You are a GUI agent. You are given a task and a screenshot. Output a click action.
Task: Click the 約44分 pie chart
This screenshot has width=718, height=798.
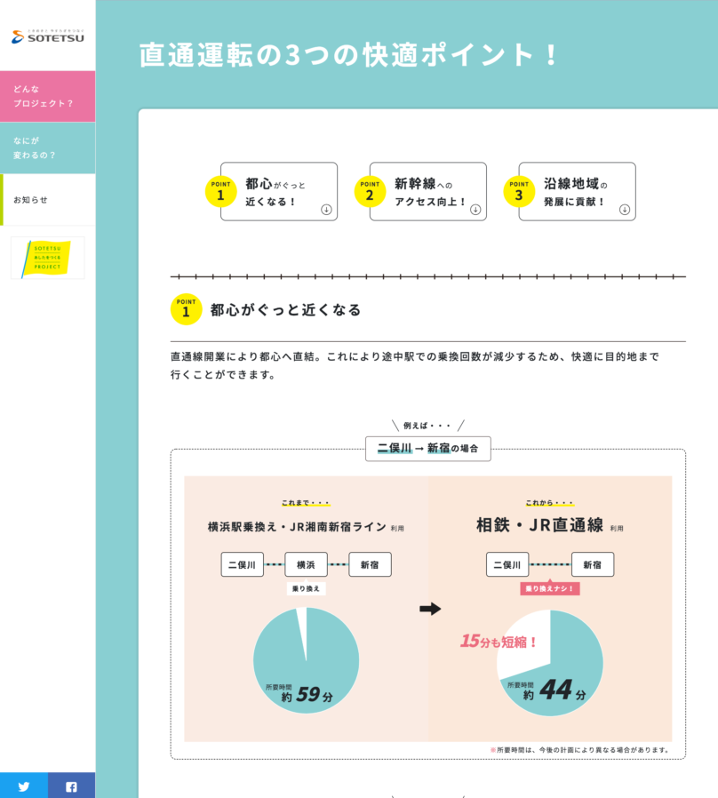pos(550,663)
